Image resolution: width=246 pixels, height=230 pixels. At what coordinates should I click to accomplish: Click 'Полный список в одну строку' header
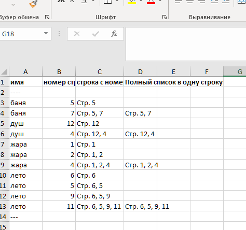click(174, 82)
